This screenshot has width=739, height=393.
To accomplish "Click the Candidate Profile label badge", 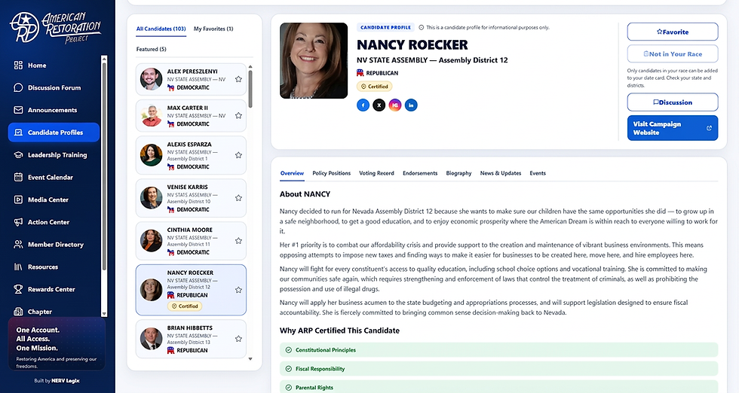I will tap(385, 27).
